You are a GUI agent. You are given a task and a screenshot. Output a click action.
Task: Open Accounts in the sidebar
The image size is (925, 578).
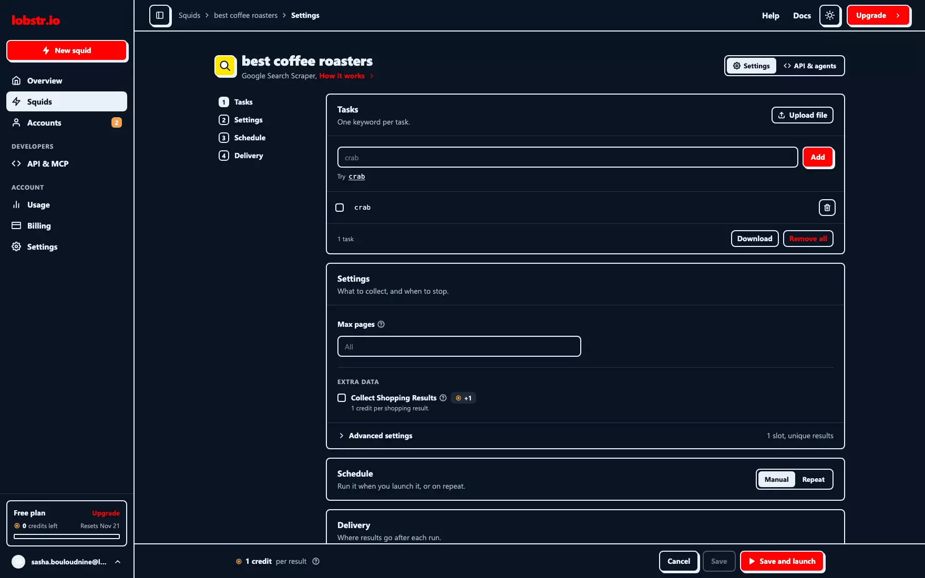coord(67,122)
